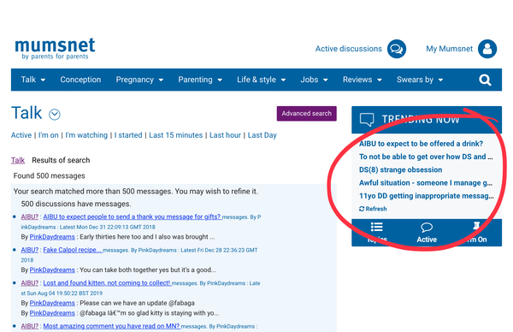Viewport: 513px width, 332px height.
Task: Select the I'm watching filter link
Action: coord(86,135)
